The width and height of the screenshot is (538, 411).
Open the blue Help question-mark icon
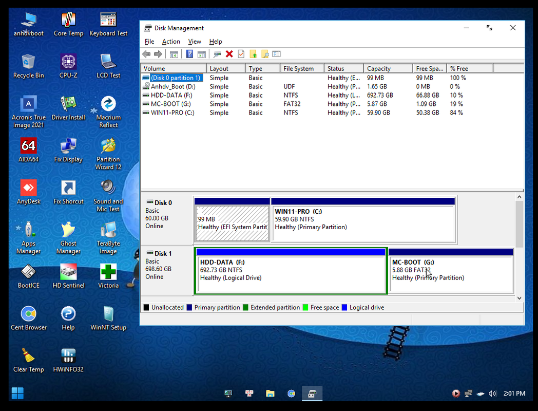click(189, 54)
